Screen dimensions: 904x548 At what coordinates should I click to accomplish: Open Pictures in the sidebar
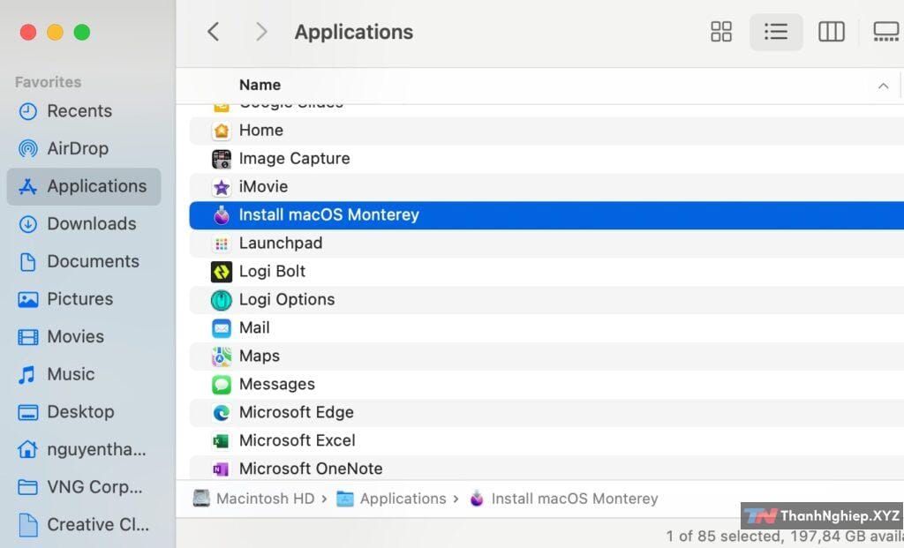[79, 298]
